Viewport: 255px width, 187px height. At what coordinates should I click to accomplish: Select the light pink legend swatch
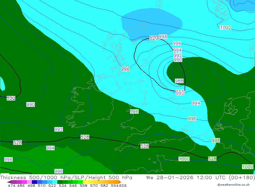(x=29, y=182)
